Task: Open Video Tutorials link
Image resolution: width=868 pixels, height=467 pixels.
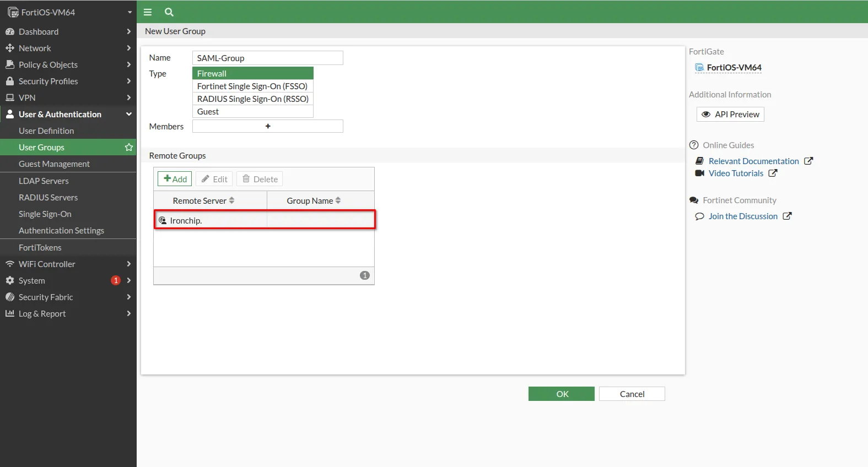Action: (736, 173)
